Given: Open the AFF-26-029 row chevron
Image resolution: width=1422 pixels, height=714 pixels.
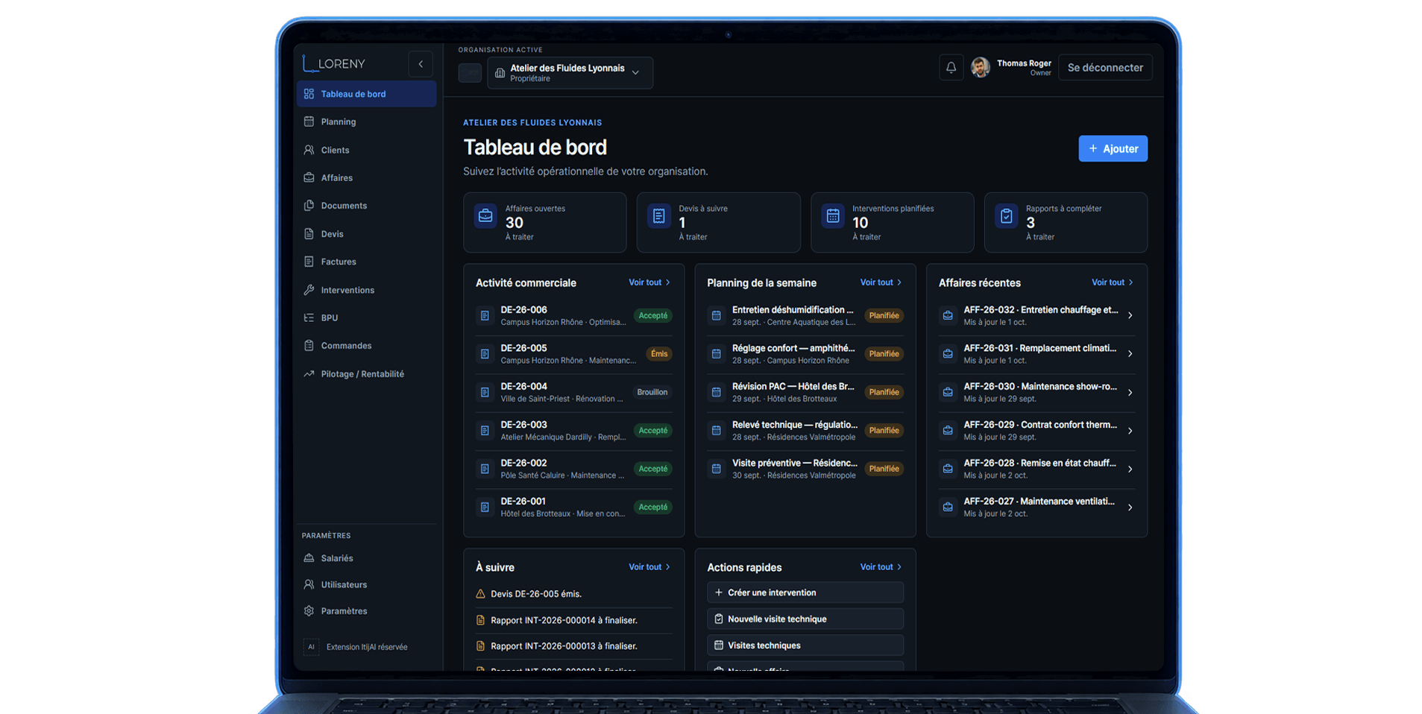Looking at the screenshot, I should 1130,431.
